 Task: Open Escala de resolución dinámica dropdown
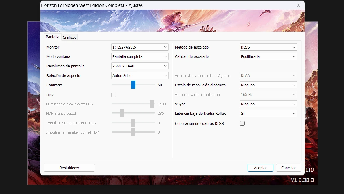pos(268,85)
